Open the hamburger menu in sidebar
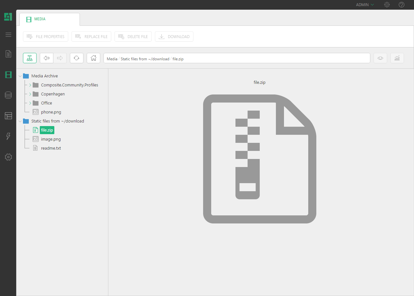This screenshot has height=296, width=414. [8, 35]
